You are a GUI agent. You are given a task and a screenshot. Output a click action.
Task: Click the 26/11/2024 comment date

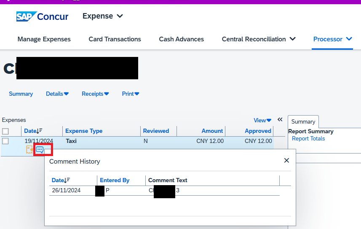[66, 191]
